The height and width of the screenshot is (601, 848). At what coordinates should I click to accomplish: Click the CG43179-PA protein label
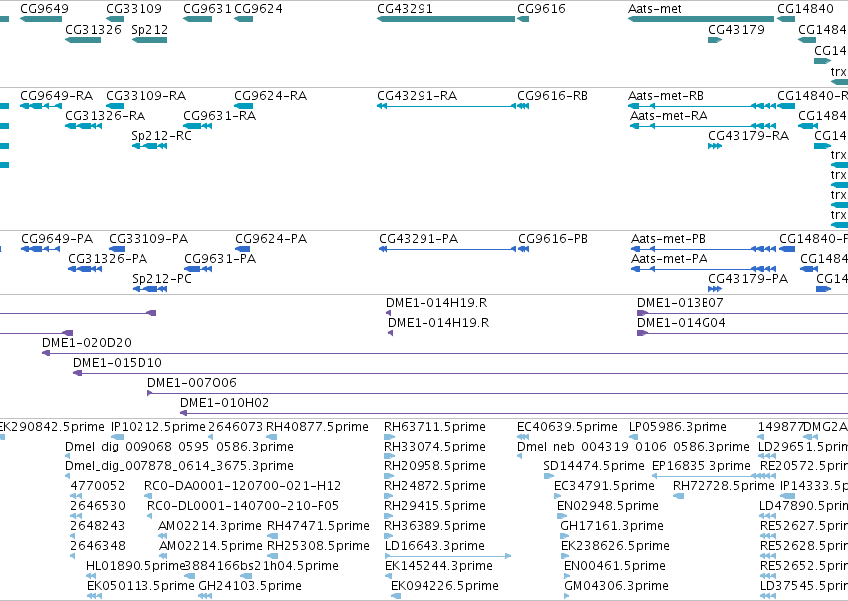point(748,279)
